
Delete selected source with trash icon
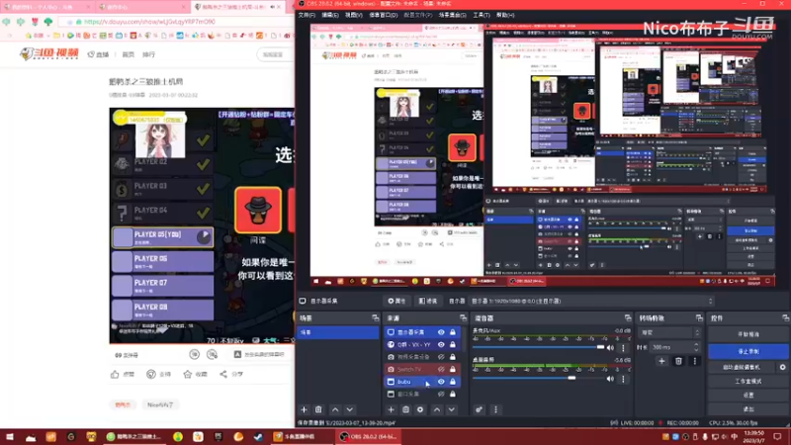(405, 409)
